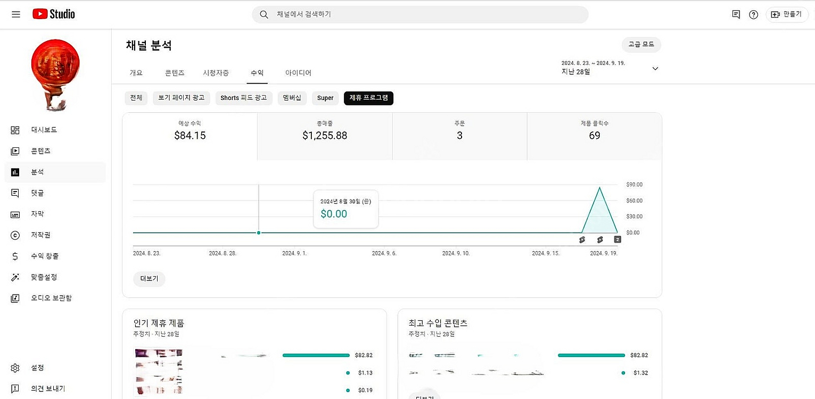This screenshot has height=399, width=815.
Task: Open Monetization (수익 창출) dollar icon
Action: pos(15,256)
